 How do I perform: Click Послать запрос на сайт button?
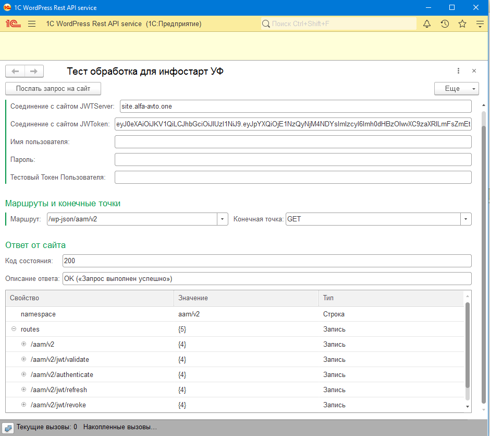(53, 89)
